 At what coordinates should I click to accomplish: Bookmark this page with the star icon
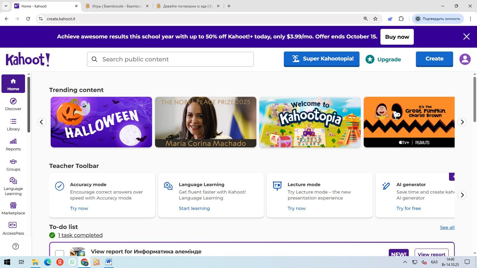[375, 19]
